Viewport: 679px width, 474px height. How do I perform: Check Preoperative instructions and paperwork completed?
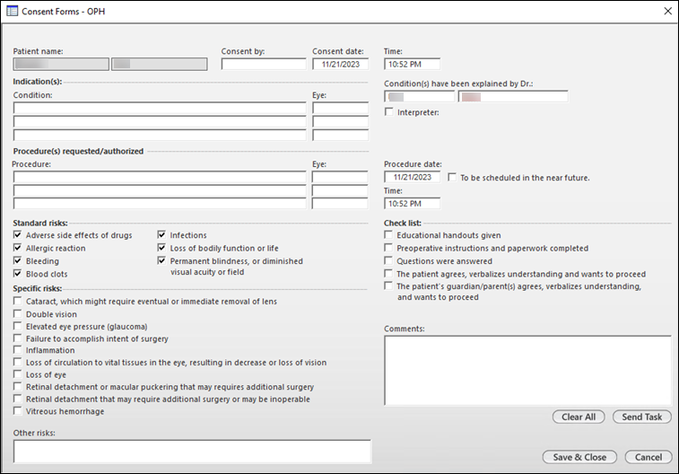click(x=388, y=248)
